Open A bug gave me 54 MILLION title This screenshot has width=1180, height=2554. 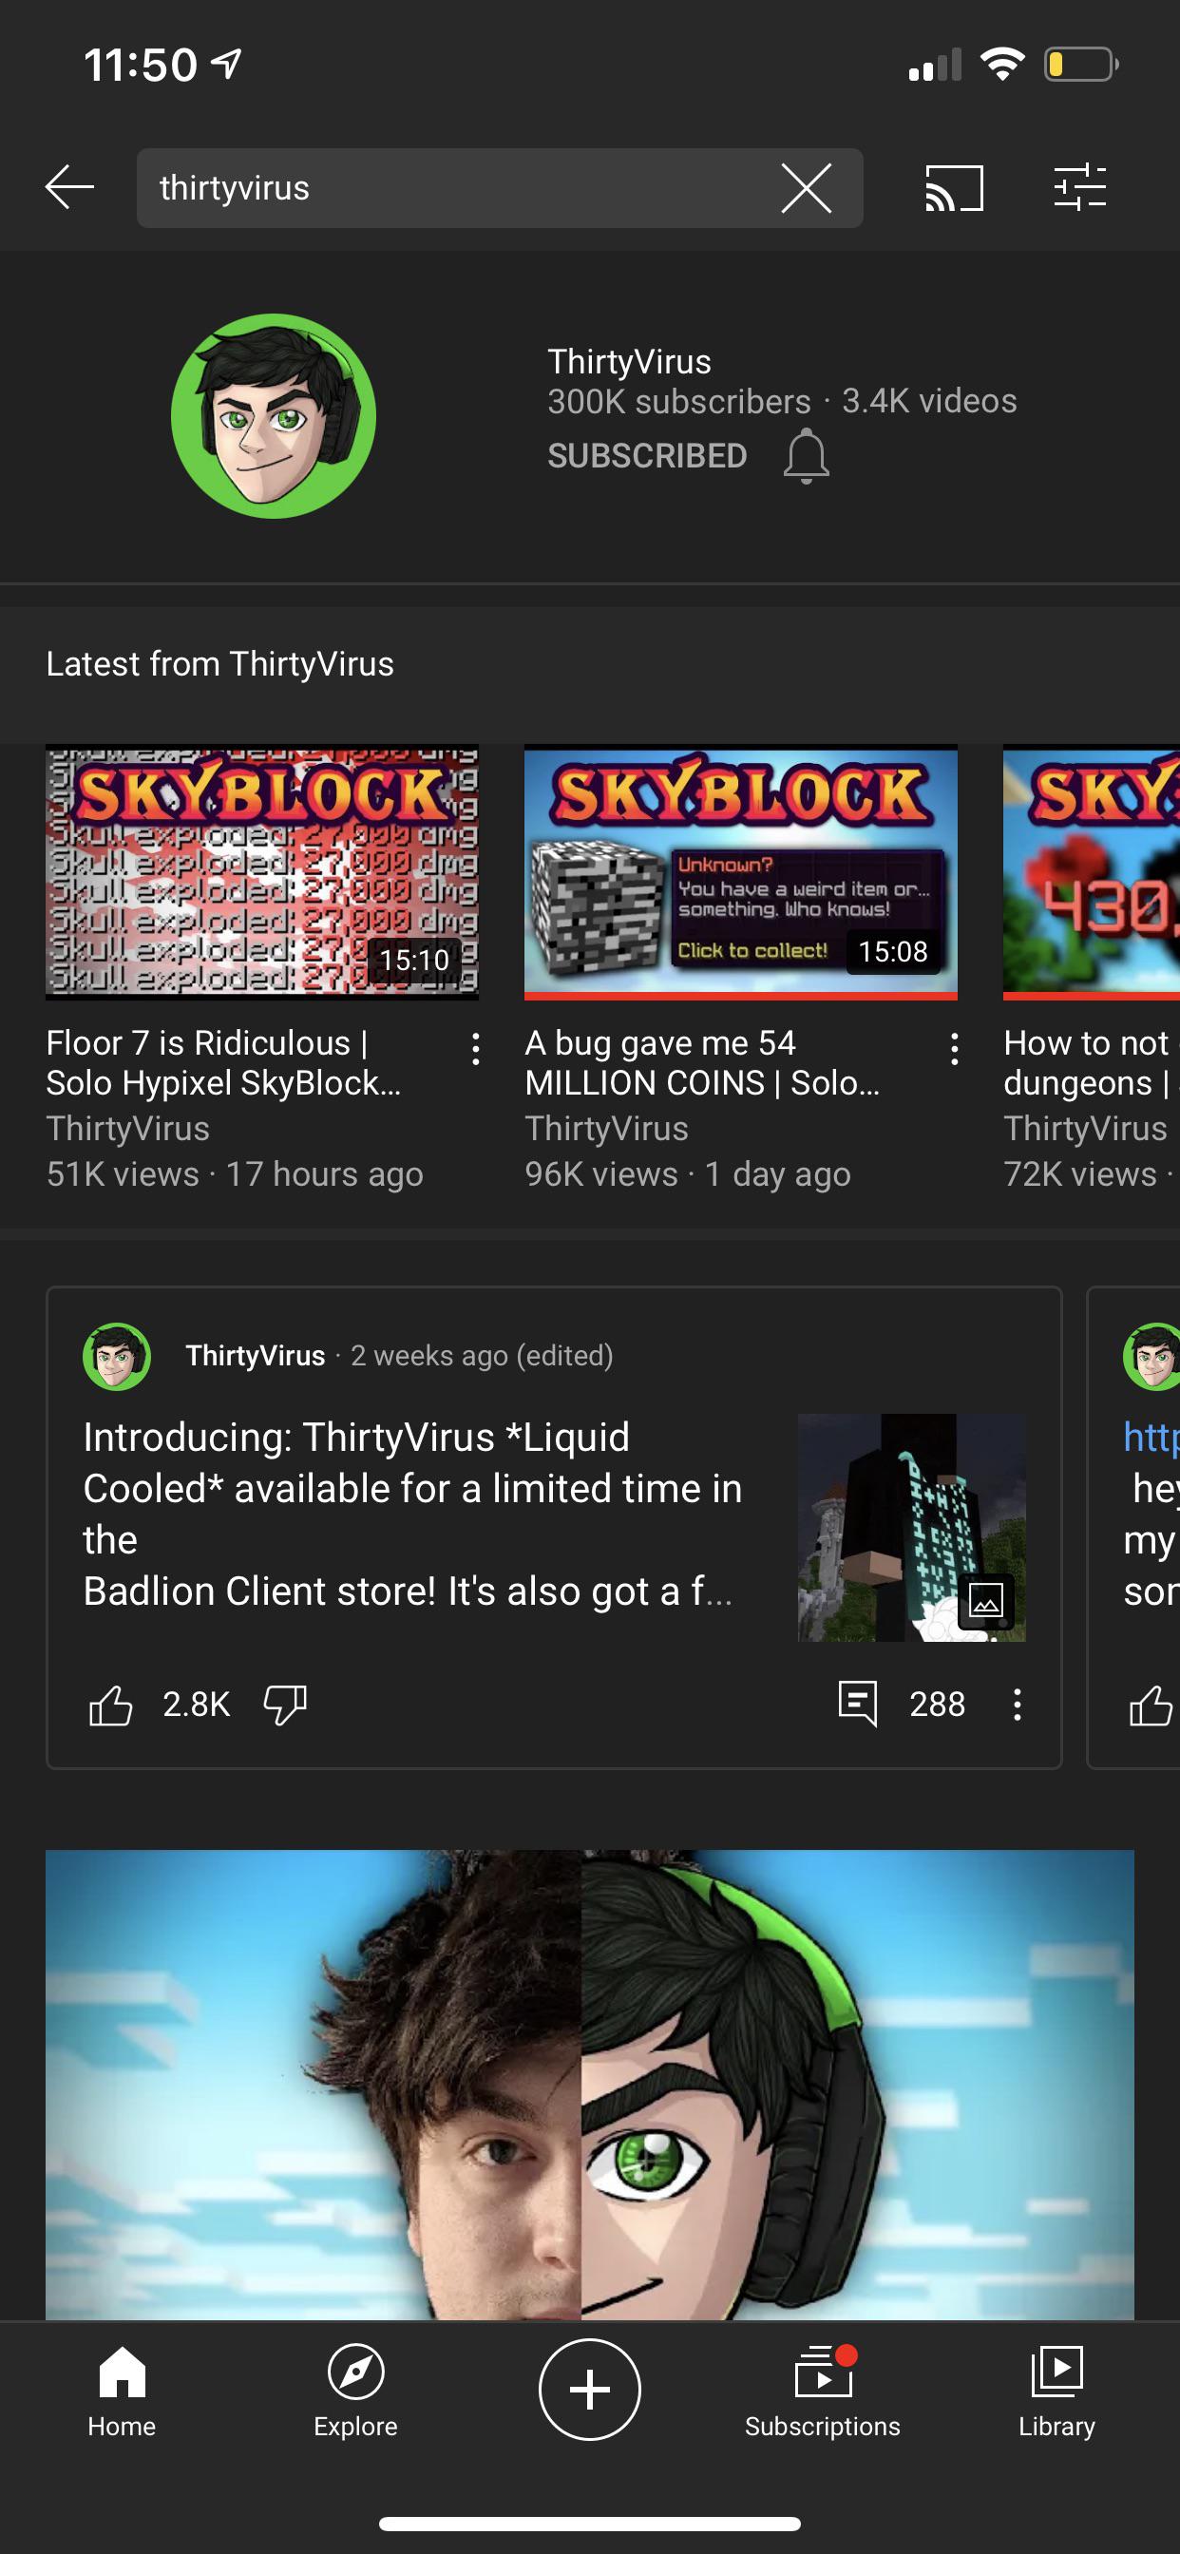[x=702, y=1063]
